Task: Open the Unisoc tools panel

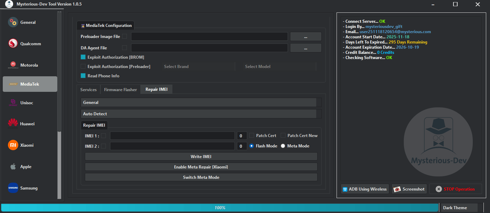Action: 13,103
